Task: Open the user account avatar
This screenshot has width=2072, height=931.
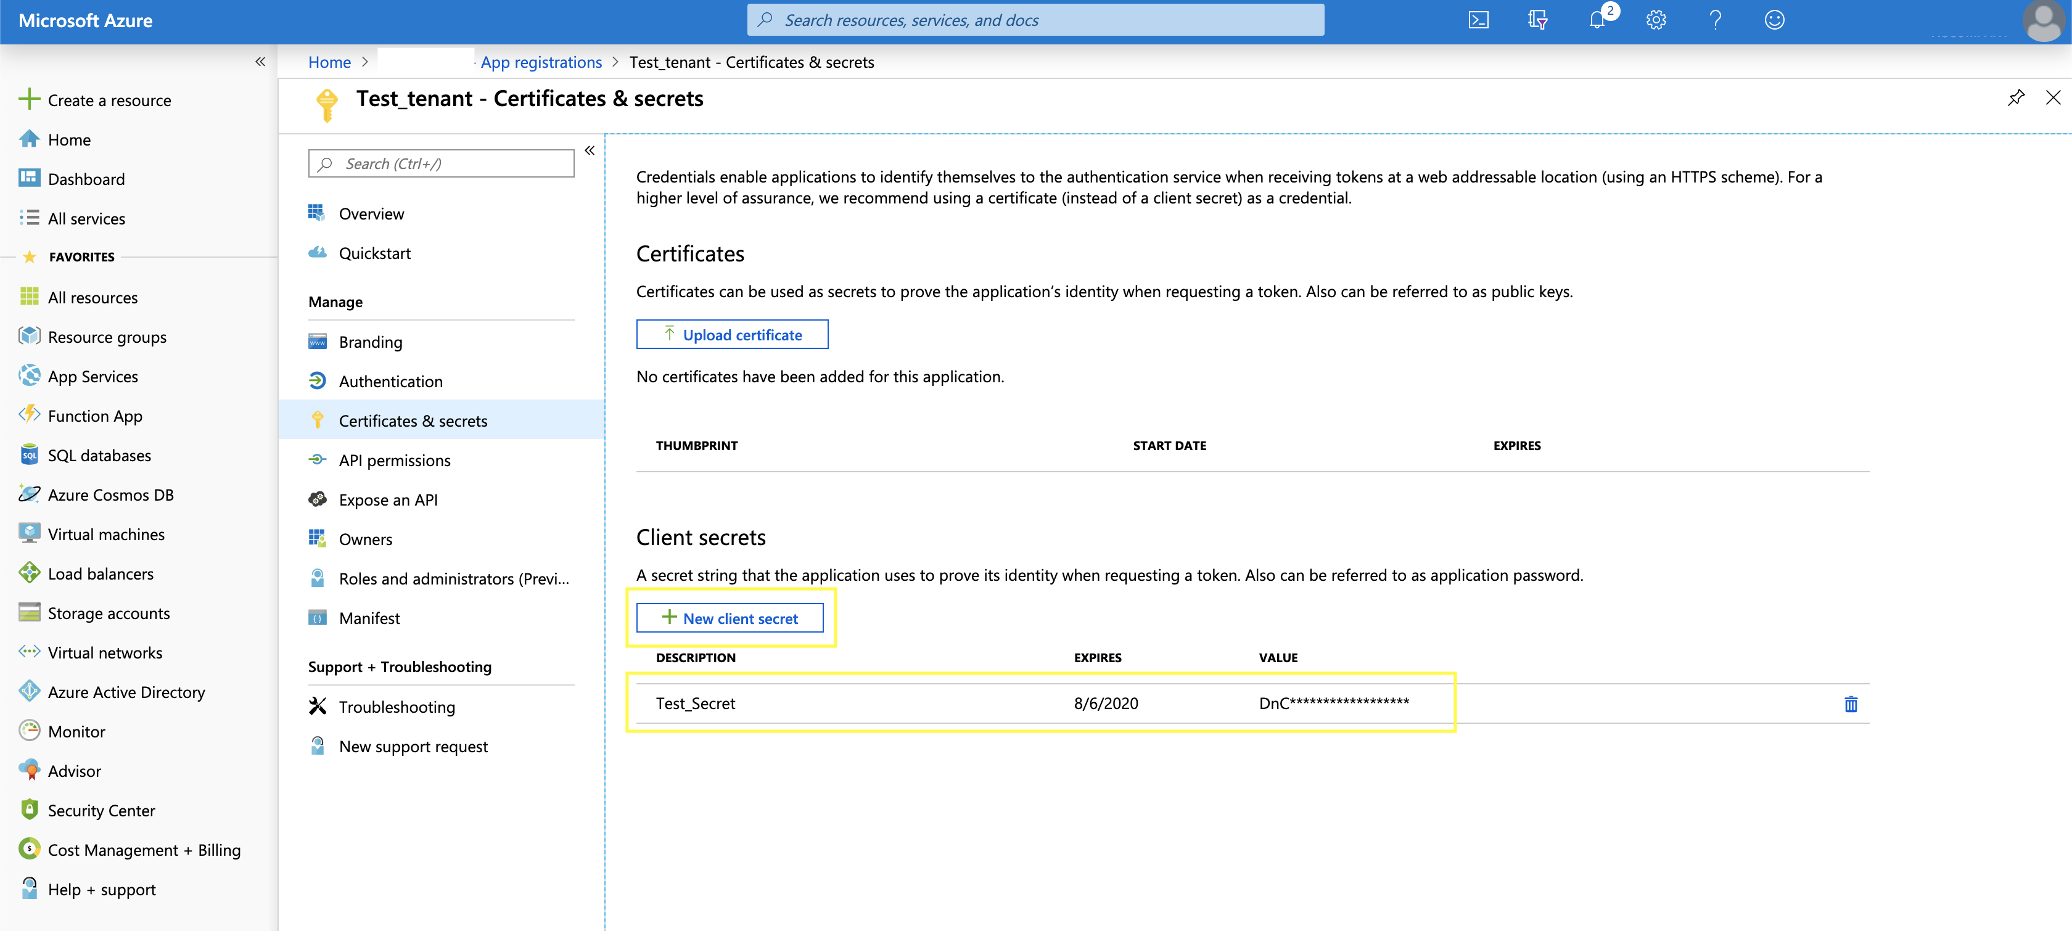Action: 2044,21
